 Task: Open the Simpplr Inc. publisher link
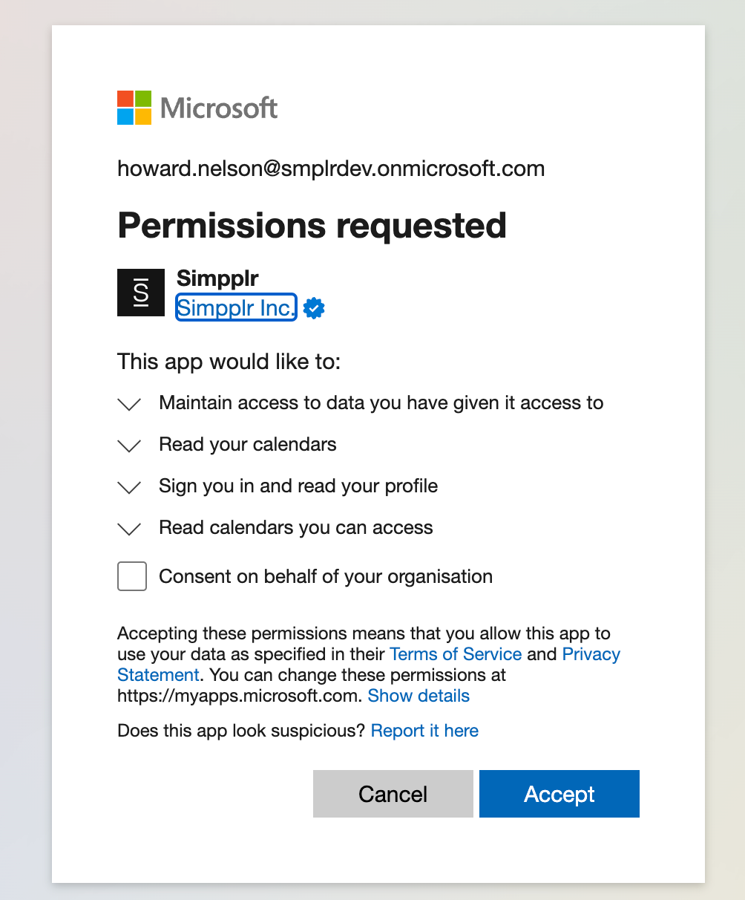[x=235, y=307]
